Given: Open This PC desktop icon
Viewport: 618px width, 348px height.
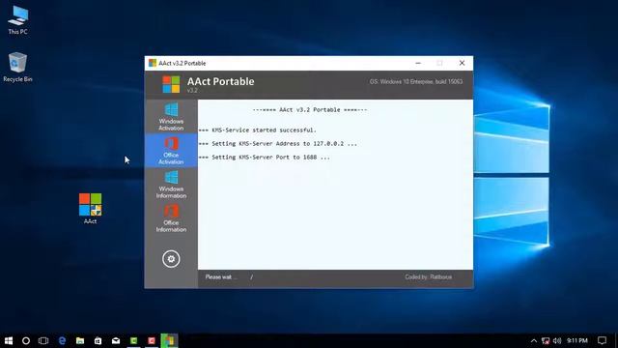Looking at the screenshot, I should pyautogui.click(x=17, y=20).
